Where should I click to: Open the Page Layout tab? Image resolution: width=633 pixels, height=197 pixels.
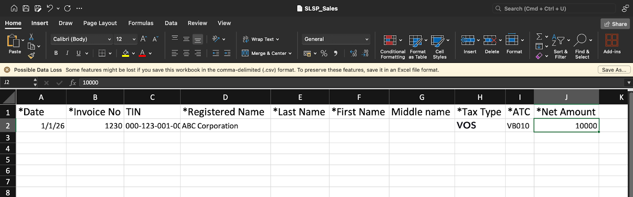100,23
